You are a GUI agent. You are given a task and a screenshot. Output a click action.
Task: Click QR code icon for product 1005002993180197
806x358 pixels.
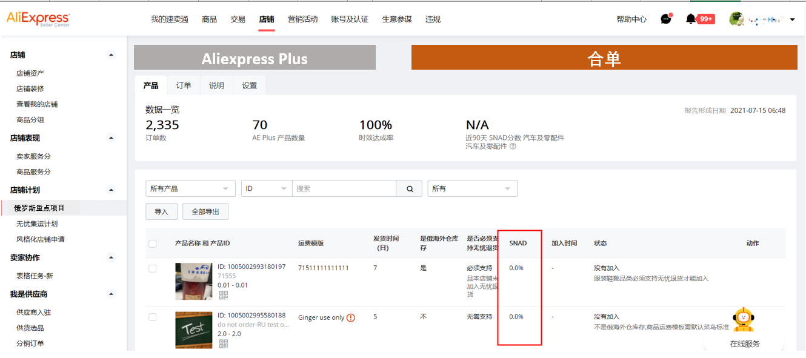224,295
